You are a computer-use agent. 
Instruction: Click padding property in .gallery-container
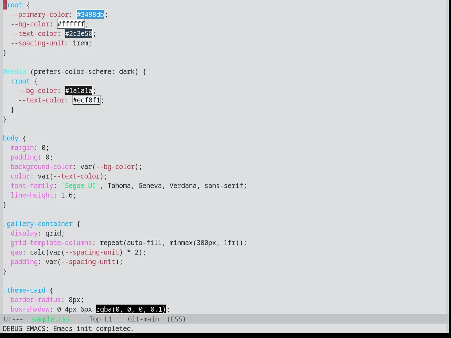coord(24,262)
